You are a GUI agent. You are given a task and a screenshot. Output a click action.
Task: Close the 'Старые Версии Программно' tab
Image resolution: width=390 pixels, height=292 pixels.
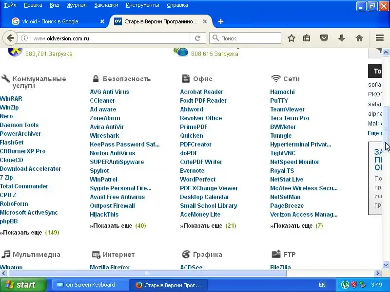[205, 21]
